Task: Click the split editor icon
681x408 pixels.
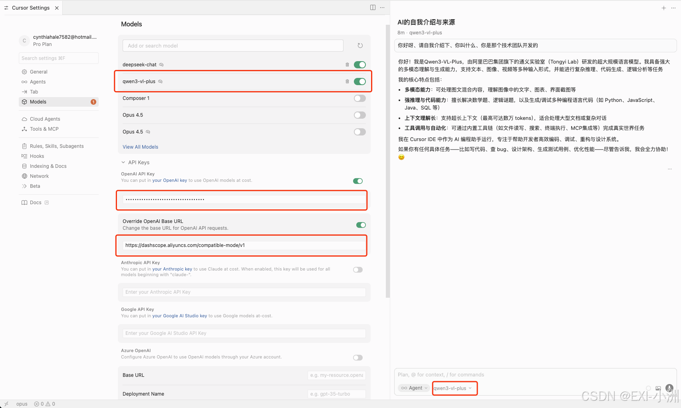Action: [x=373, y=8]
